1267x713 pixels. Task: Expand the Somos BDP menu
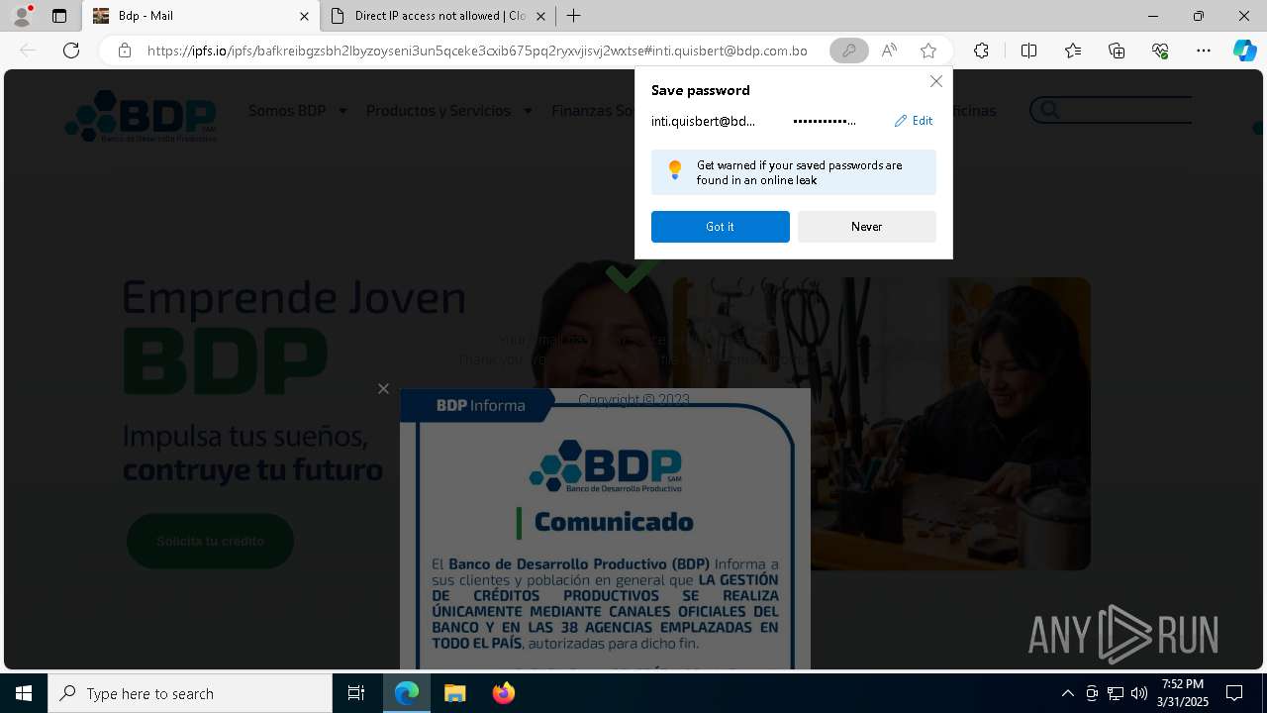coord(297,111)
